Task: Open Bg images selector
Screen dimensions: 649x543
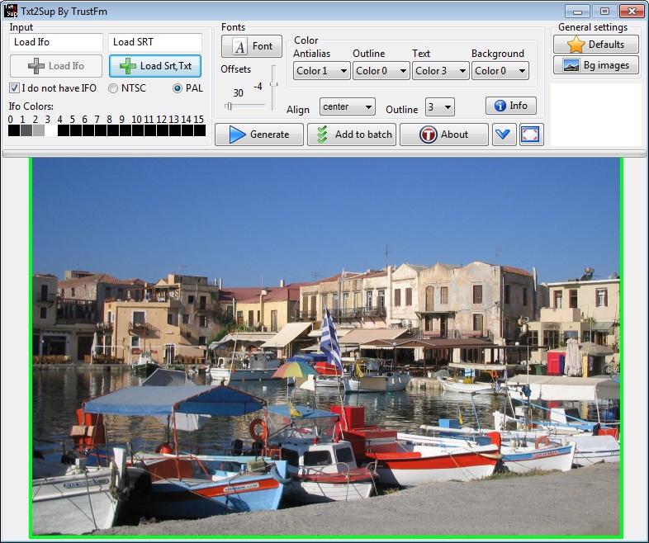Action: pyautogui.click(x=596, y=65)
